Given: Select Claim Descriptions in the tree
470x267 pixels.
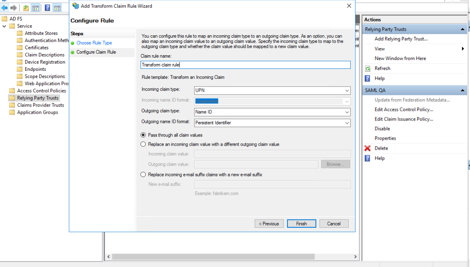Looking at the screenshot, I should point(45,55).
